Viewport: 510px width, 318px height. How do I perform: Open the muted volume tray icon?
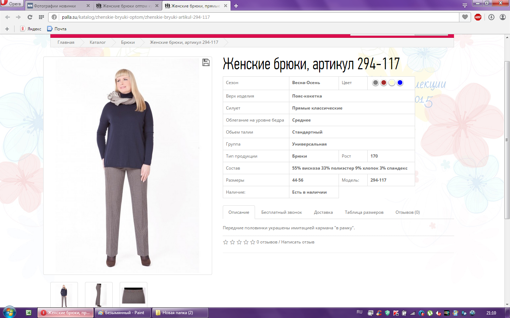click(x=438, y=313)
